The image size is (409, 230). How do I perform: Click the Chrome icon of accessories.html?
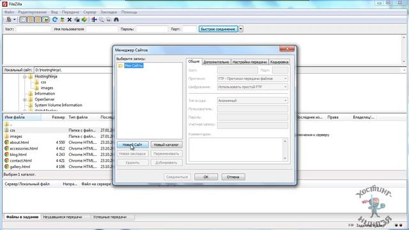[x=7, y=148]
